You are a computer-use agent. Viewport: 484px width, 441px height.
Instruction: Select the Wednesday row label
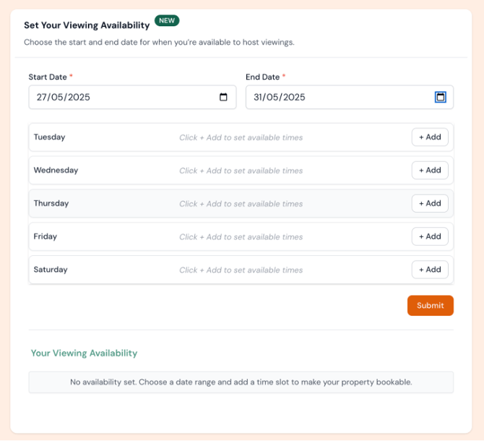(56, 171)
